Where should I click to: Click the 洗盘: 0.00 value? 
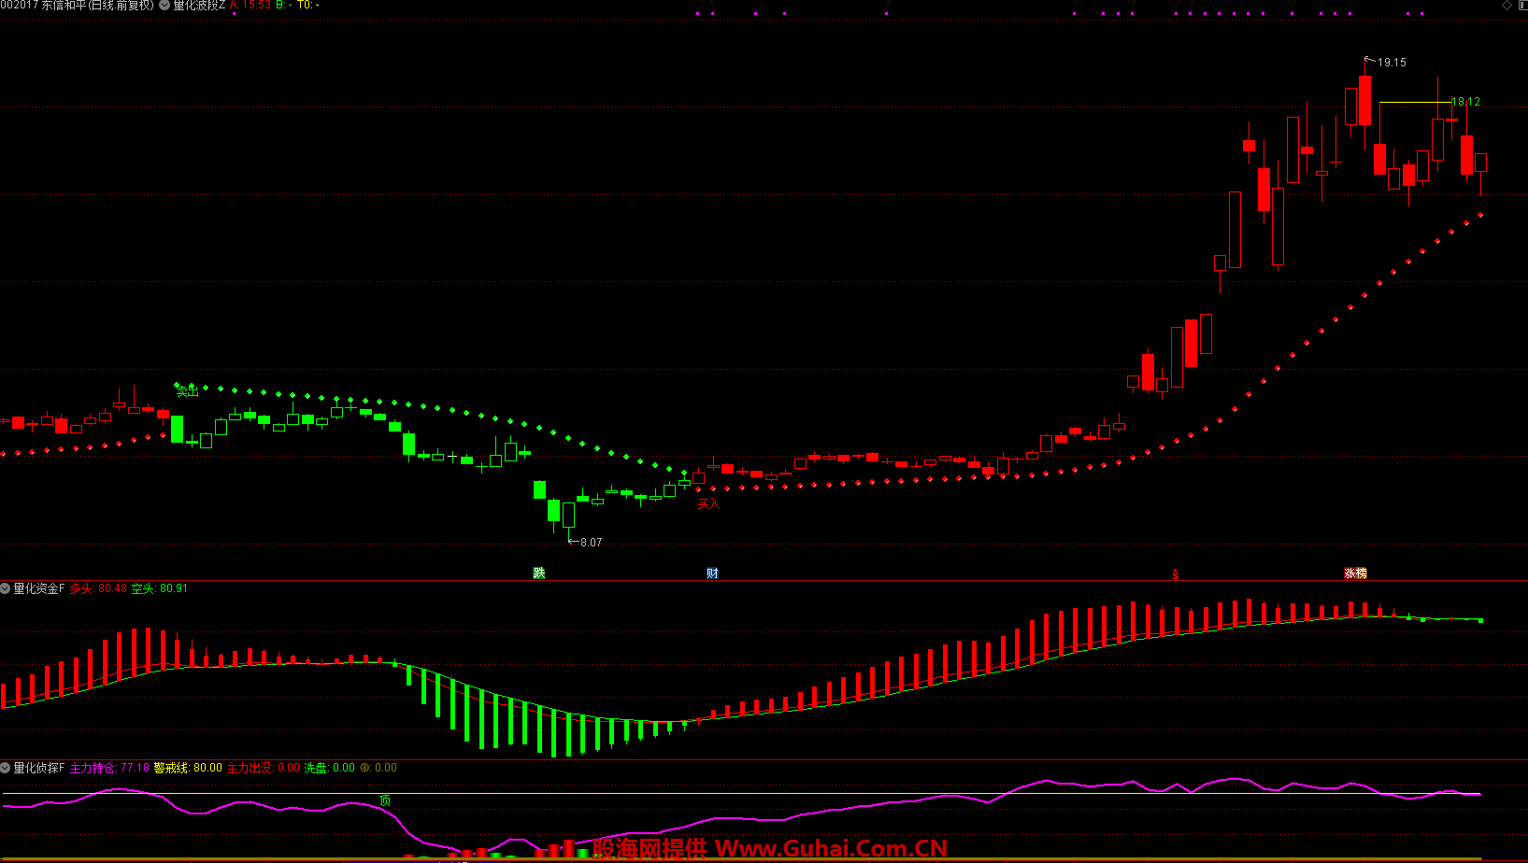coord(330,768)
